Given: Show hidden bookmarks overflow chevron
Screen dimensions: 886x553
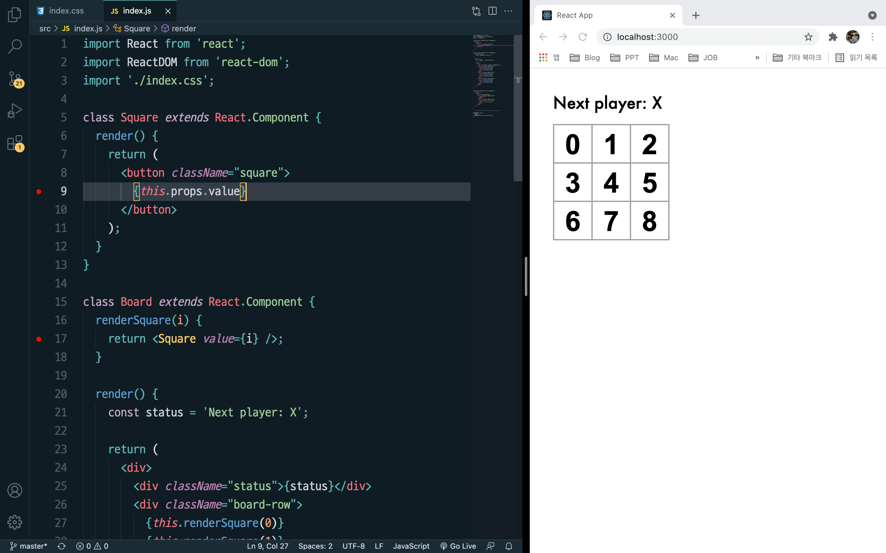Looking at the screenshot, I should pos(757,57).
